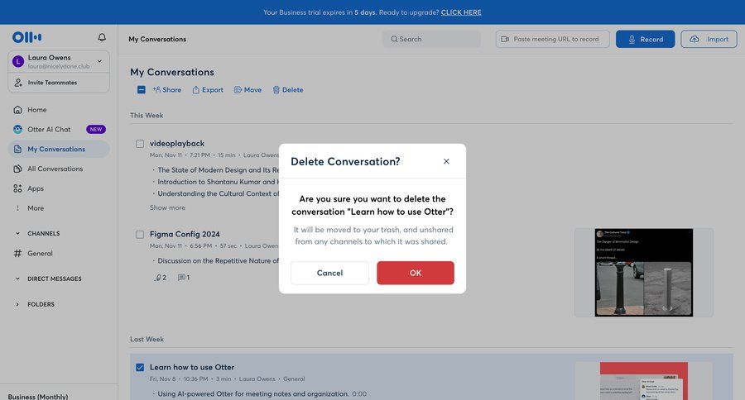Click the cloud upload icon on Import
This screenshot has height=400, width=745.
[695, 40]
